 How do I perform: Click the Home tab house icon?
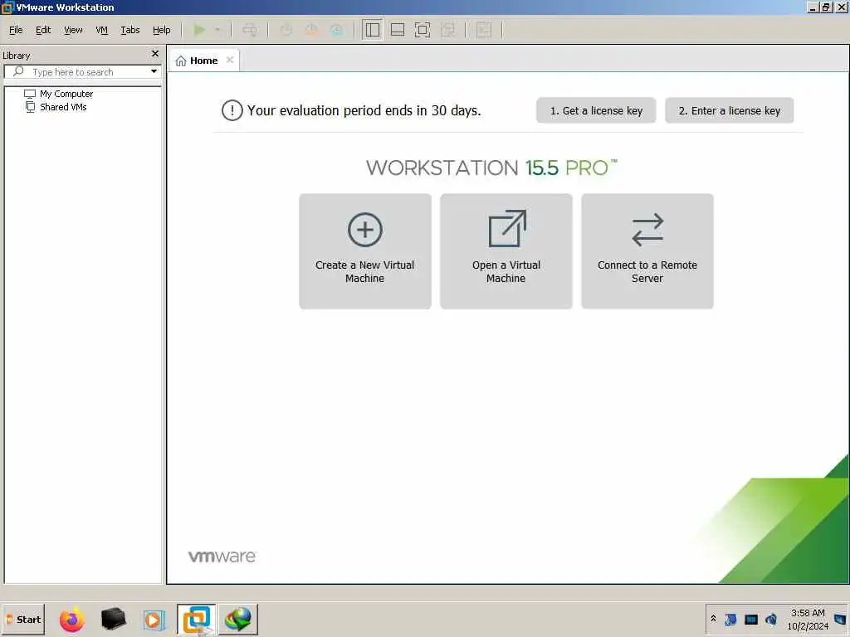point(181,61)
